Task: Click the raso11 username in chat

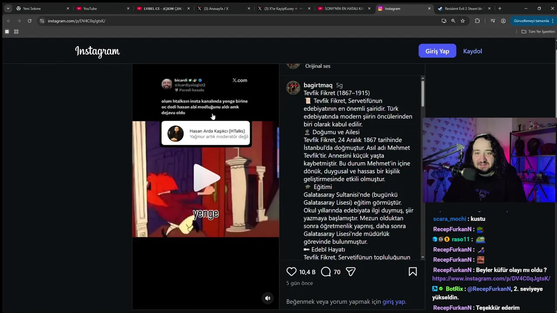Action: [x=460, y=240]
